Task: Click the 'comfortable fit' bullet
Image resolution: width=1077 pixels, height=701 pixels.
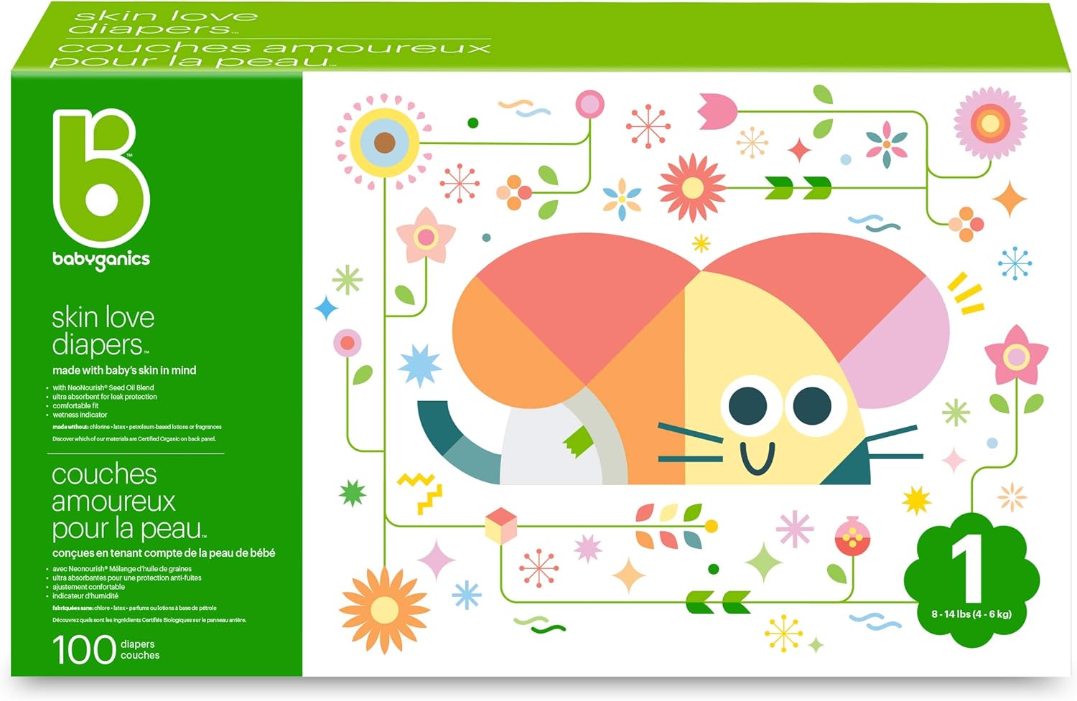Action: (75, 406)
